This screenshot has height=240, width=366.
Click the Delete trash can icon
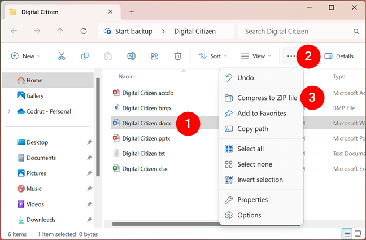point(177,56)
